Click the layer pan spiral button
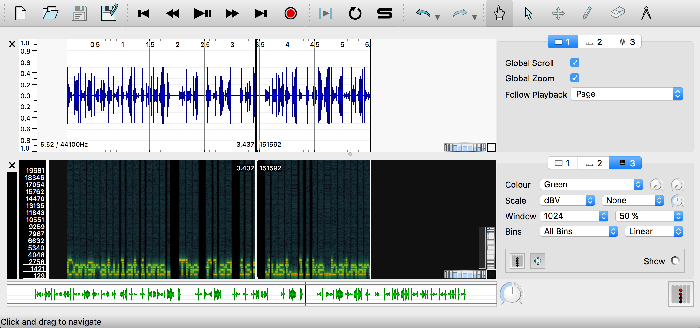Image resolution: width=700 pixels, height=328 pixels. [x=538, y=261]
